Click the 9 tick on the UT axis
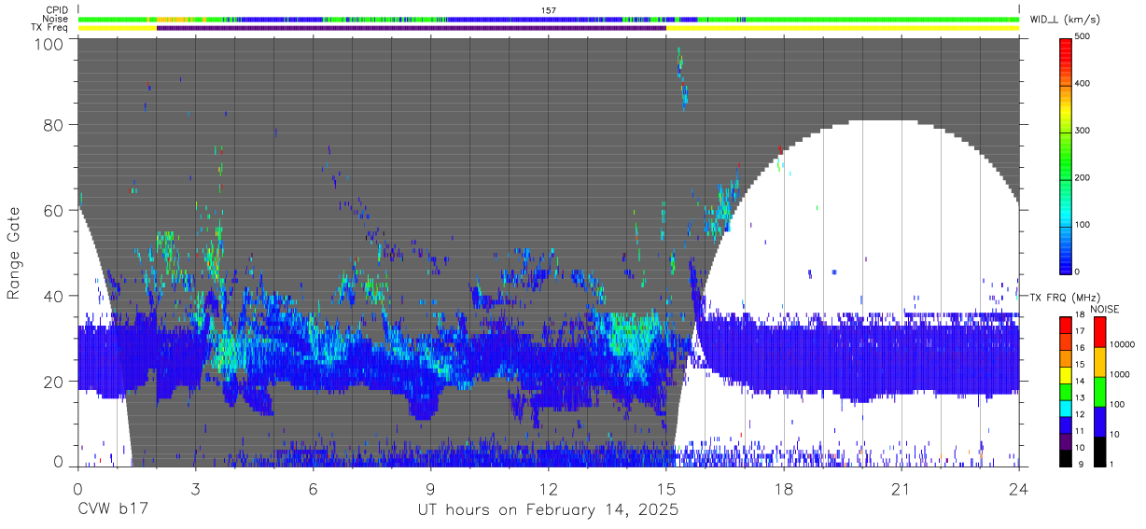Screen dimensions: 1146x529 tap(431, 489)
